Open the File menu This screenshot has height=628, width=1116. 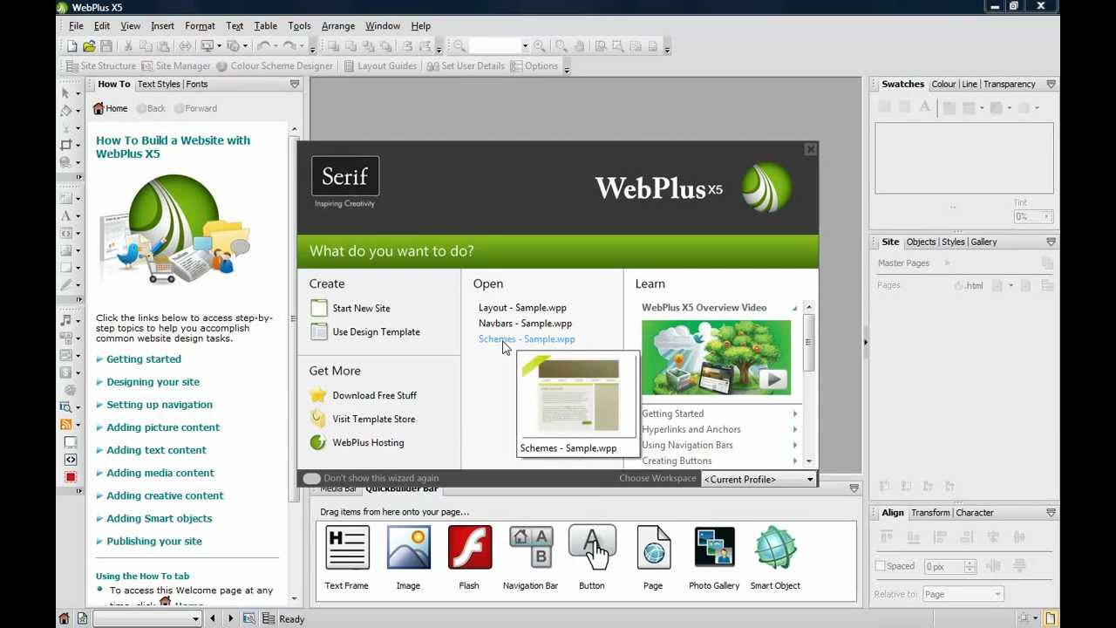pos(76,26)
